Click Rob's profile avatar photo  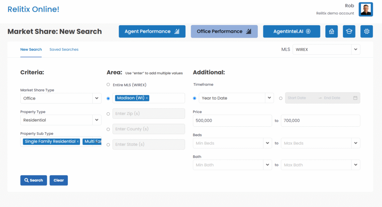pos(366,9)
